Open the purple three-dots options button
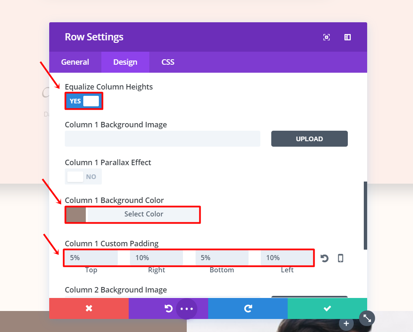The image size is (413, 332). (186, 309)
